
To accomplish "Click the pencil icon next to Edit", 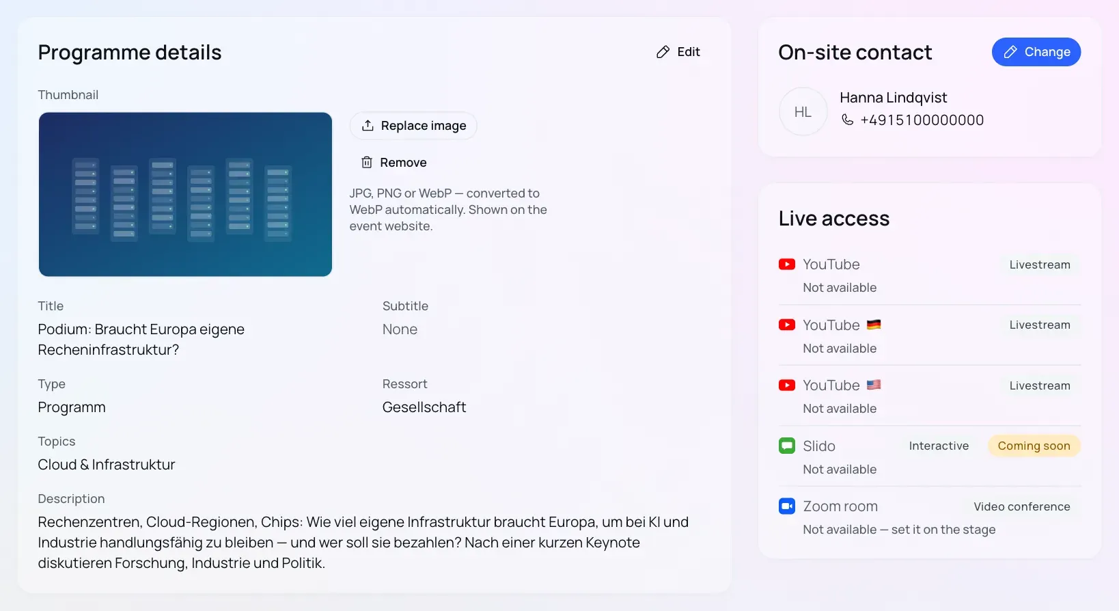I will tap(663, 52).
